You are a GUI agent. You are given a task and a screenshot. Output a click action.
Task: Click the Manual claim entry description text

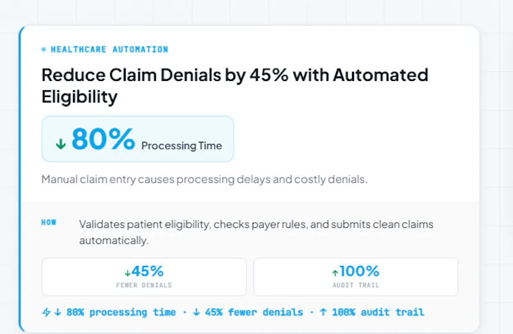pos(205,179)
